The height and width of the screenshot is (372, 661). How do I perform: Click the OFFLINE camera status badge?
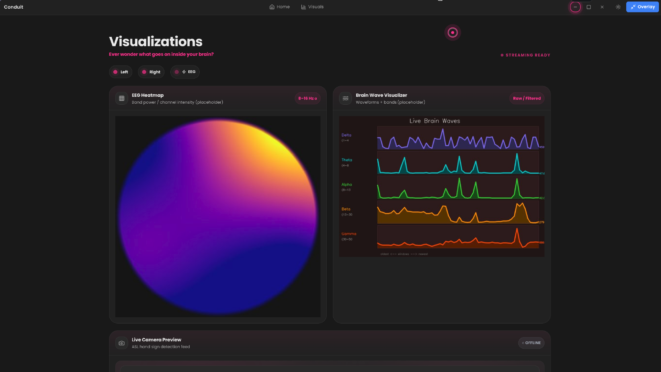tap(531, 343)
